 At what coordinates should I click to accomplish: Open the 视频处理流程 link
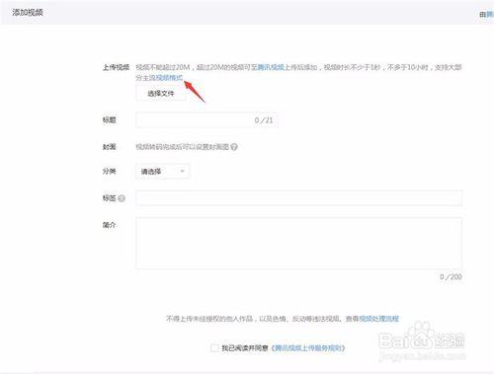click(x=379, y=319)
